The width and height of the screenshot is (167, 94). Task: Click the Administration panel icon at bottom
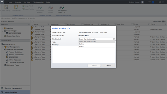2,92
